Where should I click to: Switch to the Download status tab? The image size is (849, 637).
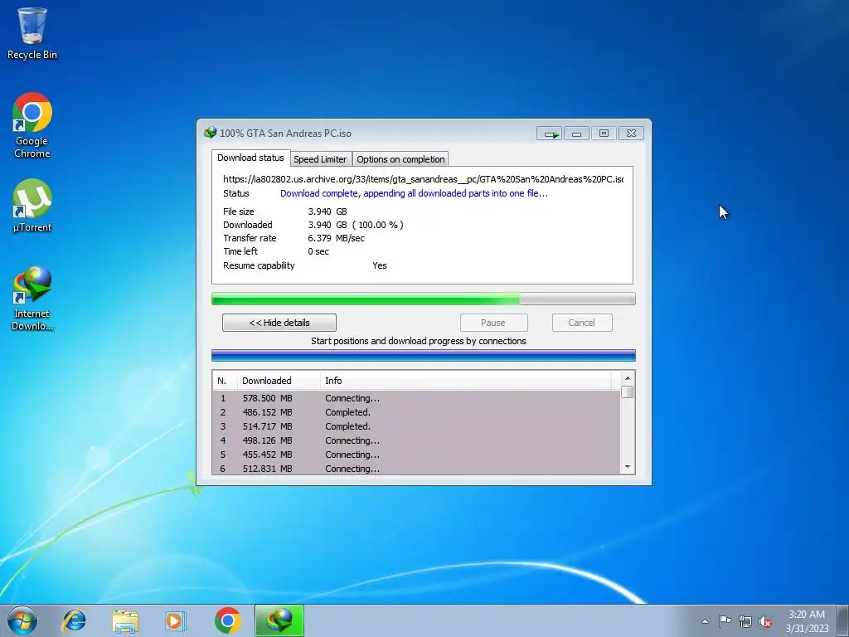click(250, 158)
